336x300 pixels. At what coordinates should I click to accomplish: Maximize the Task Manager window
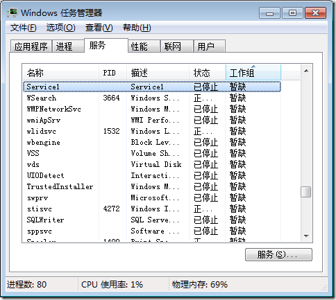(292, 12)
